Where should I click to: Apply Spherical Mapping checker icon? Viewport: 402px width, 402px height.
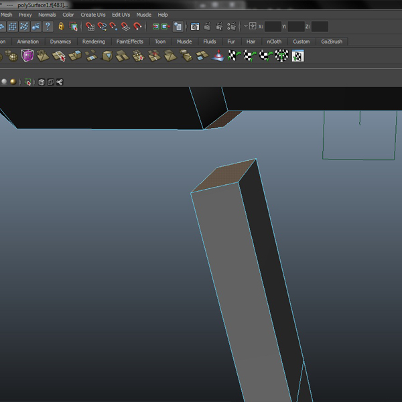coord(265,56)
